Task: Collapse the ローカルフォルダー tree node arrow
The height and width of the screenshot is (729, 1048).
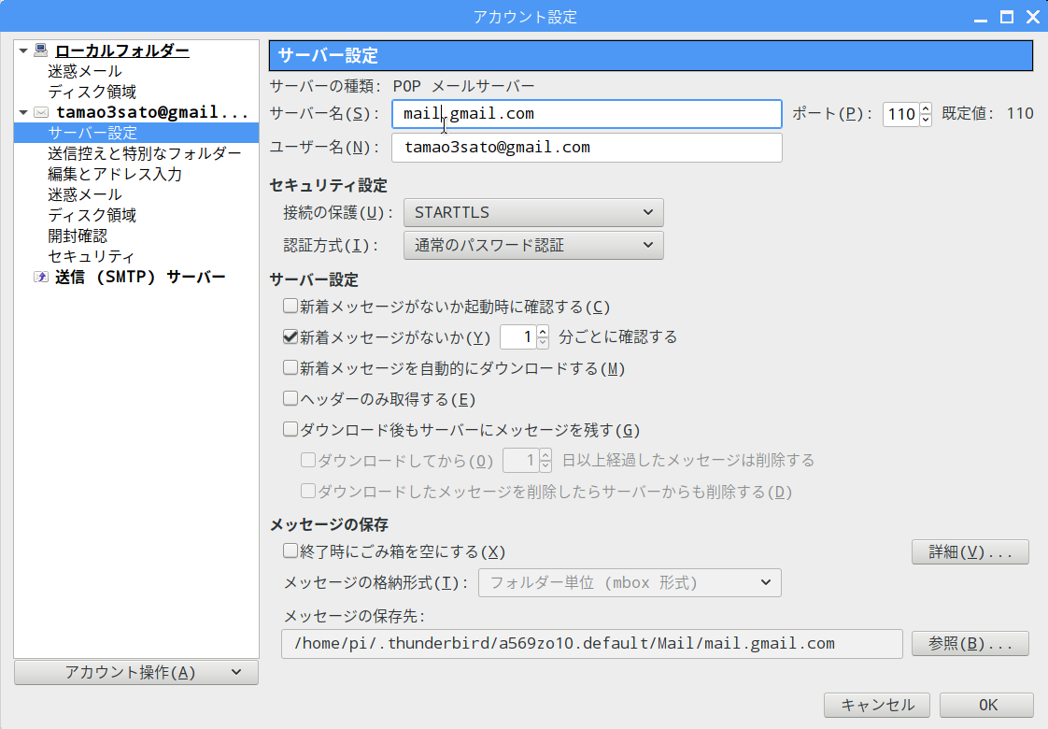Action: pyautogui.click(x=23, y=50)
